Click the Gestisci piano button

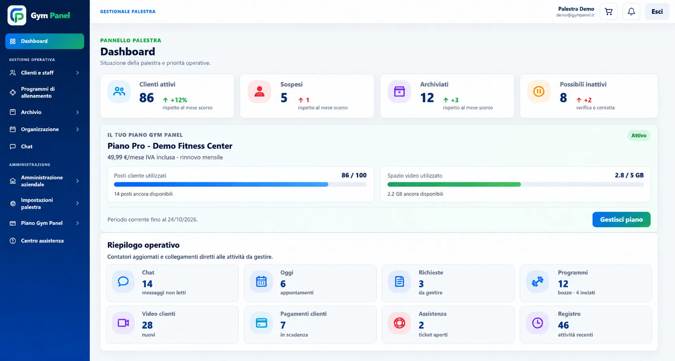(621, 220)
